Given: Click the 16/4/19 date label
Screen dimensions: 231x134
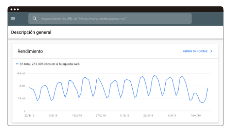Looking at the screenshot, I should pos(196,116).
